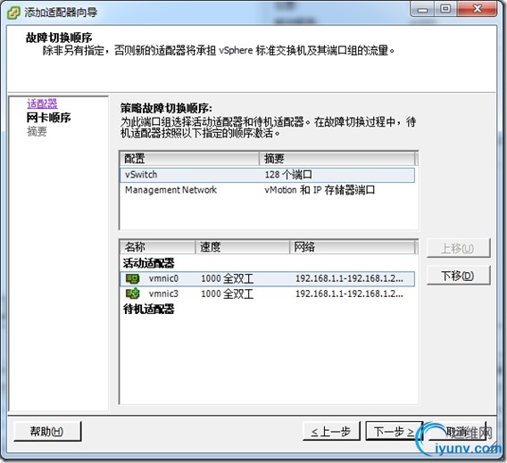Screen dimensions: 507x463
Task: Select the vmnic3 adapter name
Action: [163, 294]
